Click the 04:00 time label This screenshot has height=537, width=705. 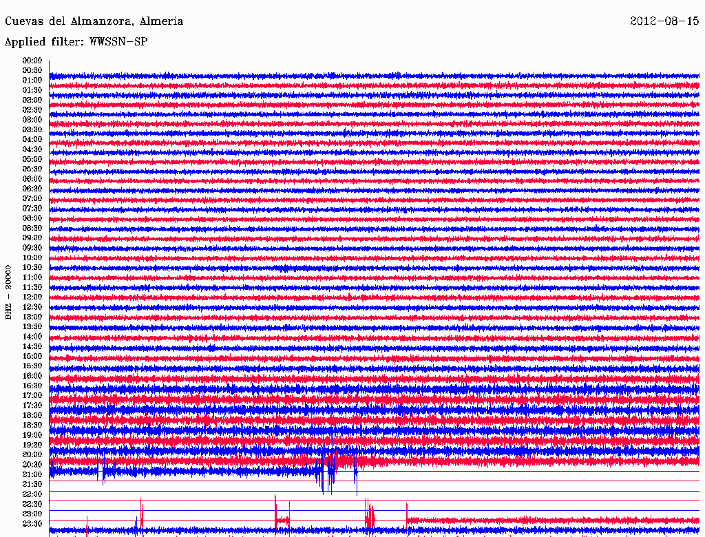[32, 140]
